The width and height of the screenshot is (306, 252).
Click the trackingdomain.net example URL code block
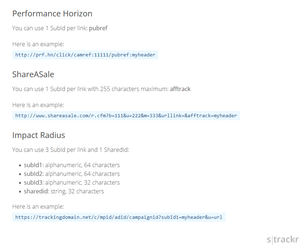(119, 217)
